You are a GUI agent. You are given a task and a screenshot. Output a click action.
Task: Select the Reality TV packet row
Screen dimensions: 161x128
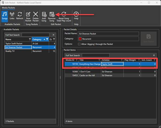pyautogui.click(x=30, y=51)
